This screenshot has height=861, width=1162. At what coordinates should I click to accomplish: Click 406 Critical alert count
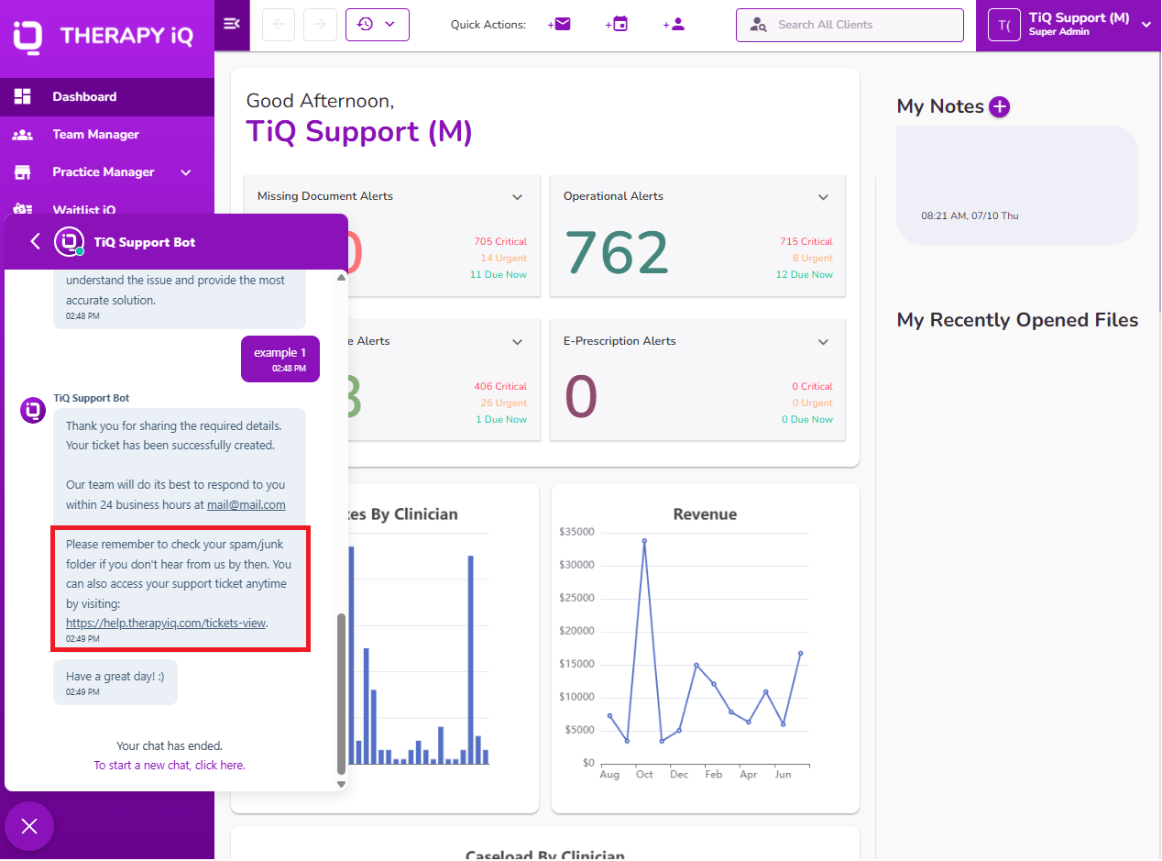tap(500, 387)
